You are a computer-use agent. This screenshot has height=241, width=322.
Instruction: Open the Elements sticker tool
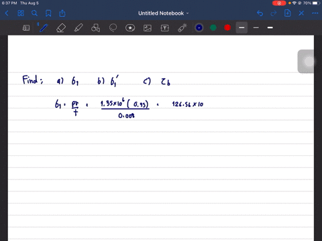130,28
